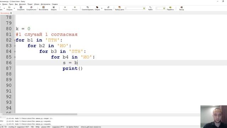Viewport: 227px width, 128px height.
Task: Click the horizontal scrollbar under editor
Action: pyautogui.click(x=40, y=114)
